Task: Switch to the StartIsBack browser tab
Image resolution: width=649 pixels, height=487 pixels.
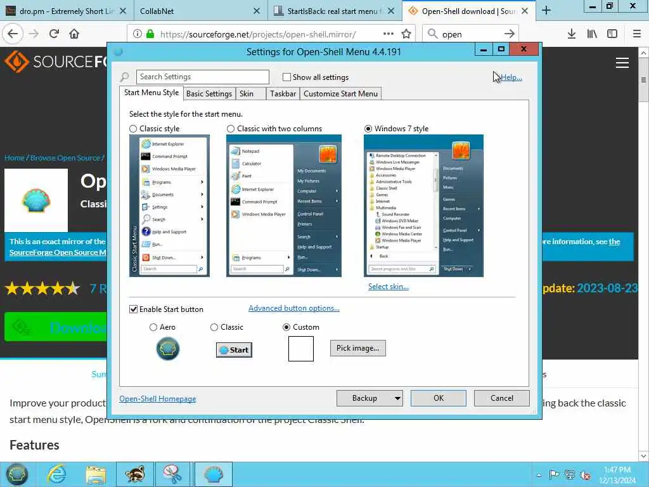Action: pyautogui.click(x=335, y=11)
